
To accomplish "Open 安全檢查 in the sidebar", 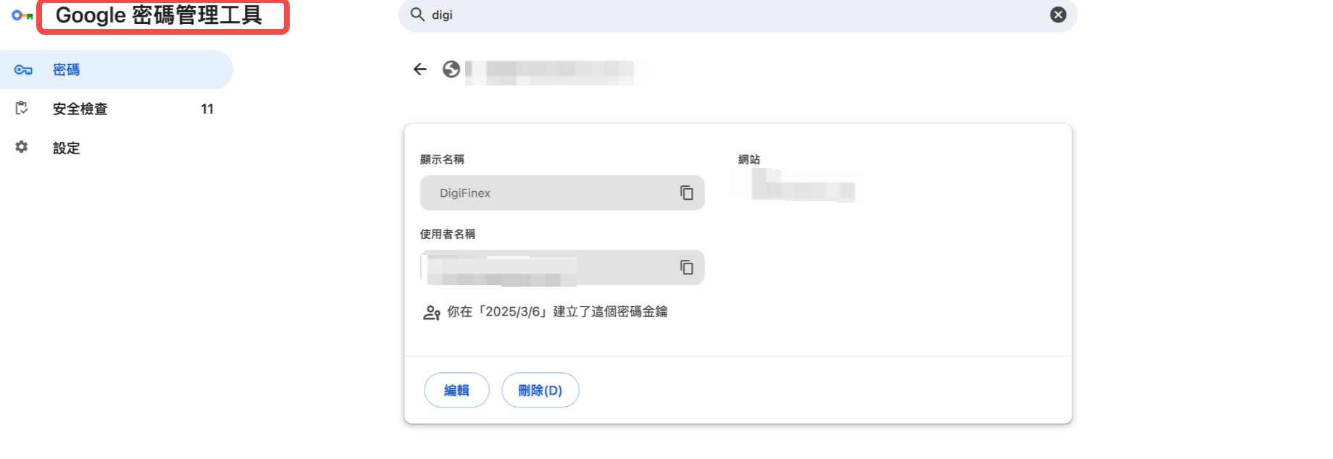I will [117, 109].
